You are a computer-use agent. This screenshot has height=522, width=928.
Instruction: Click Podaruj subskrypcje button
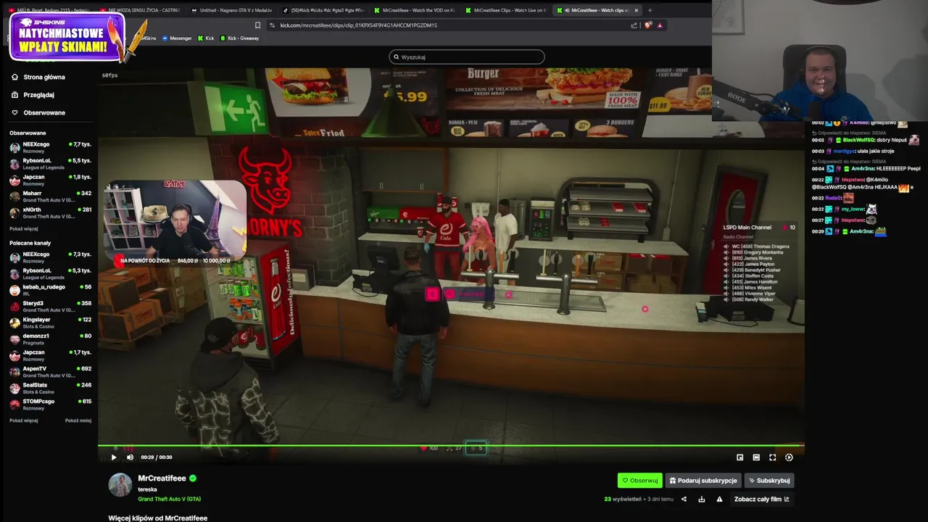[x=703, y=480]
